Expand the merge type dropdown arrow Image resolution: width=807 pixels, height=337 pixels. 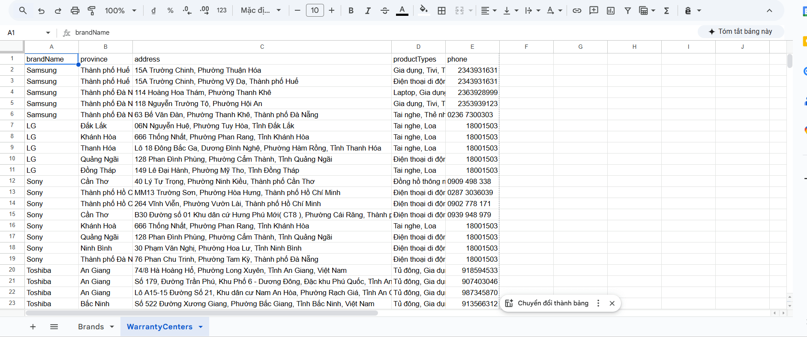point(471,11)
